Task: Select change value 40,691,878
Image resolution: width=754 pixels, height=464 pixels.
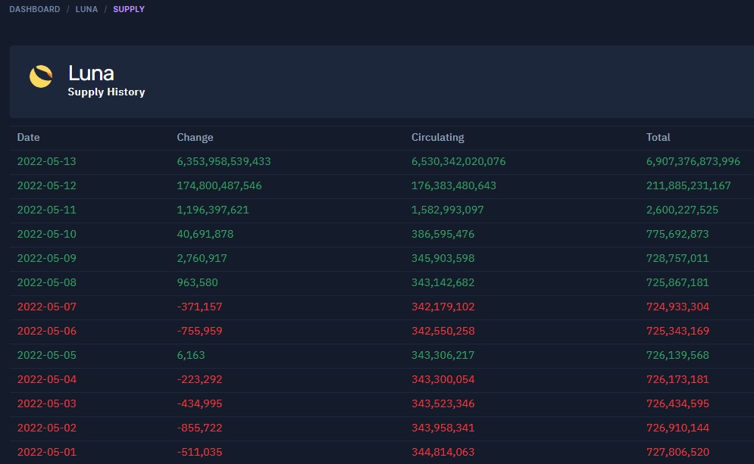Action: [205, 234]
